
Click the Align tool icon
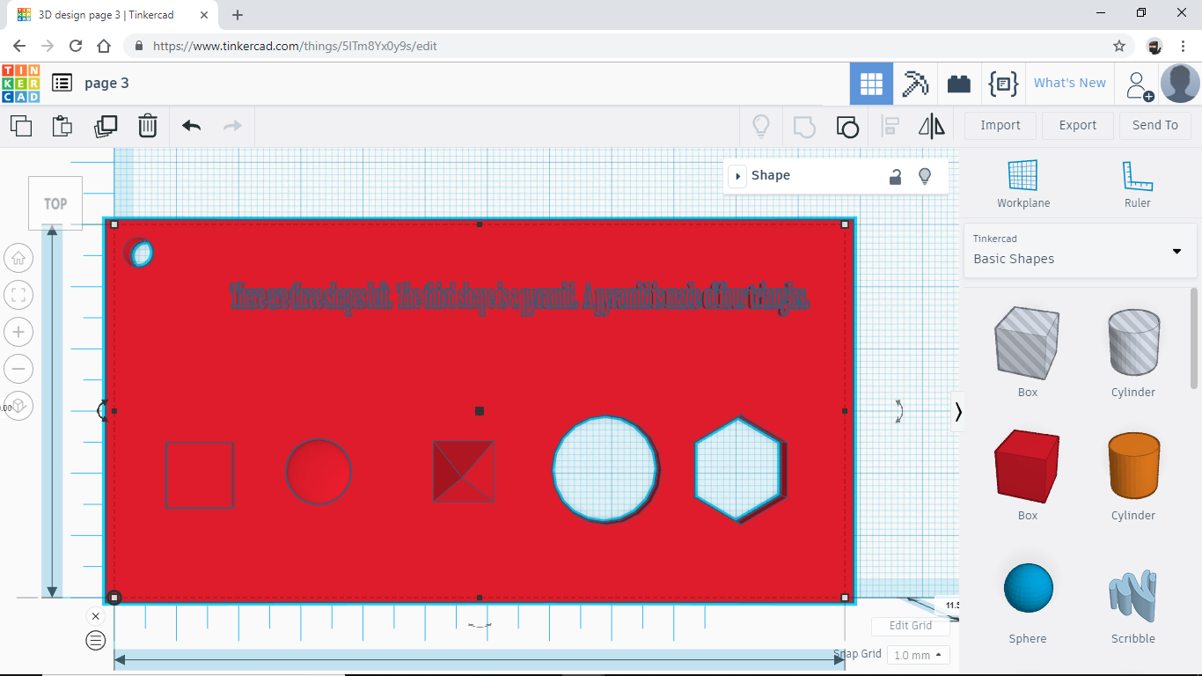pyautogui.click(x=890, y=126)
